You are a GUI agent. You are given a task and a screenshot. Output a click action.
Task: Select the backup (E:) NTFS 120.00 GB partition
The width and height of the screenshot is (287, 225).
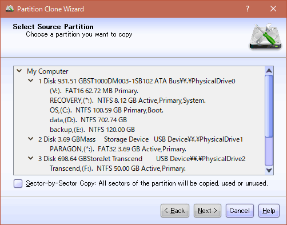(92, 130)
